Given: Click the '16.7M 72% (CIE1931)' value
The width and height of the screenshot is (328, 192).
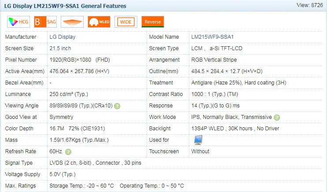Looking at the screenshot, I should point(77,129).
